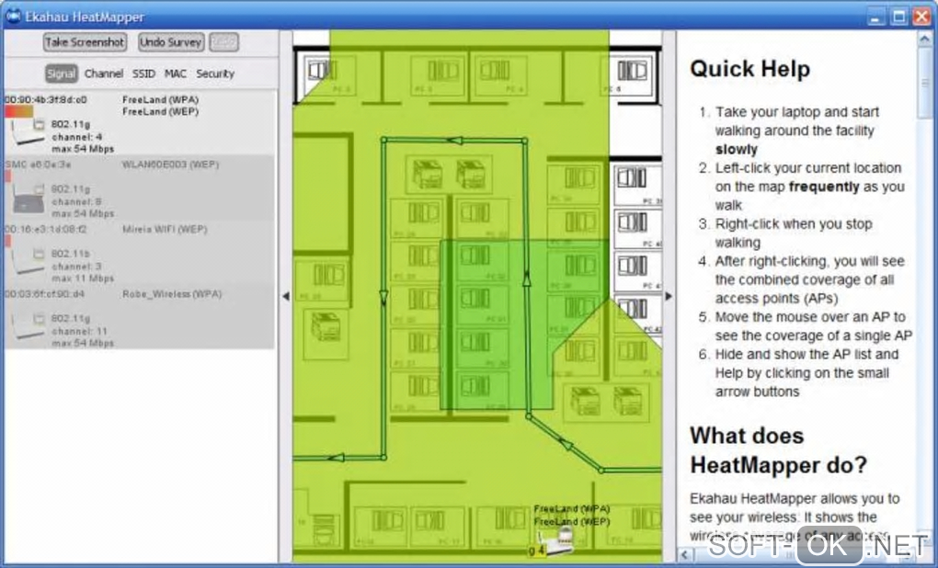Click the Take Screenshot button
The image size is (938, 568).
[x=85, y=42]
